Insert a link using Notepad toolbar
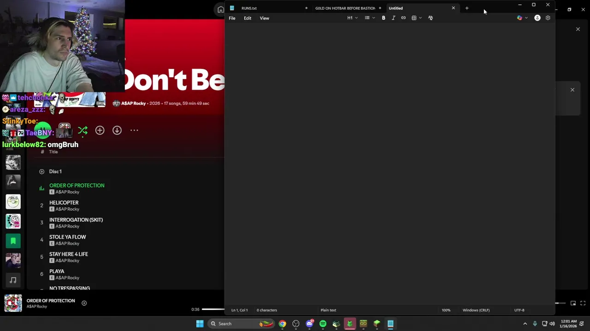This screenshot has height=331, width=590. [403, 18]
